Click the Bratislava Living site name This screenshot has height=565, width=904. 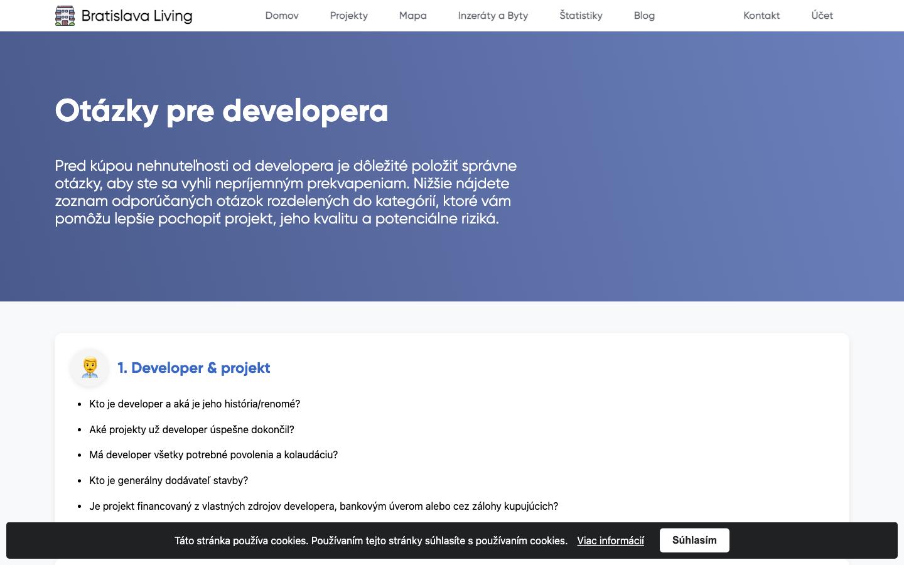[137, 16]
